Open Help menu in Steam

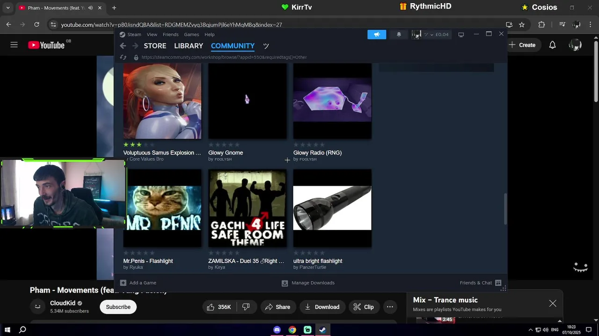(209, 35)
